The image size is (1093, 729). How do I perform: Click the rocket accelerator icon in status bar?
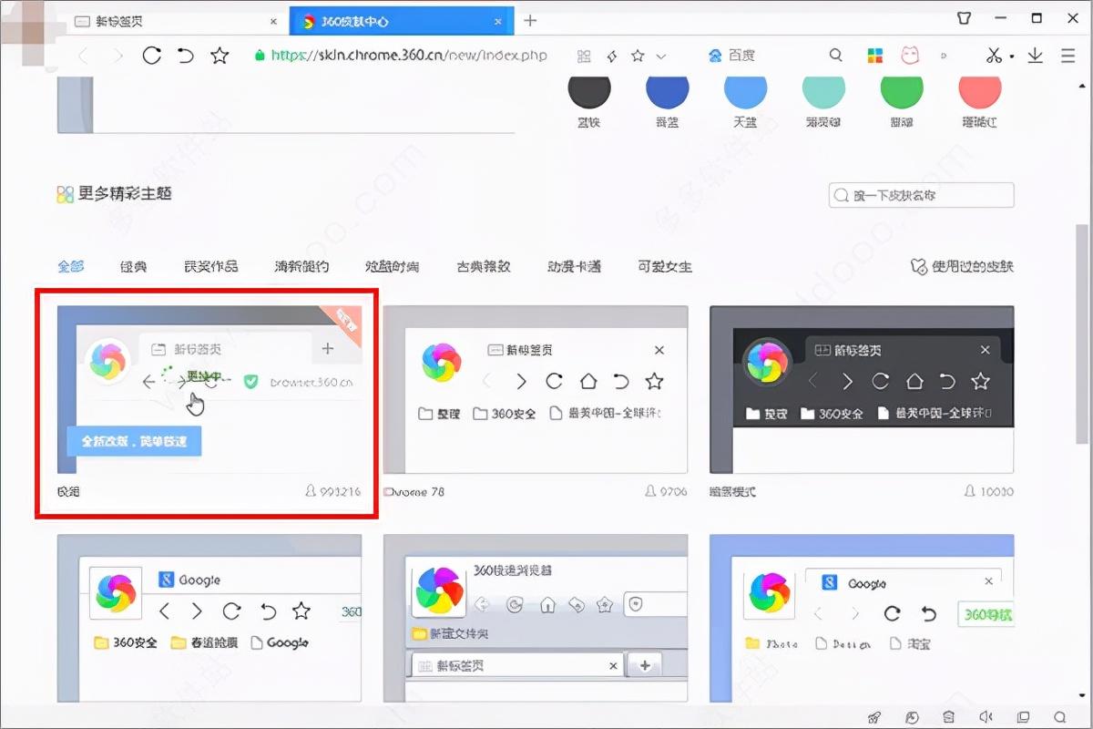coord(874,717)
